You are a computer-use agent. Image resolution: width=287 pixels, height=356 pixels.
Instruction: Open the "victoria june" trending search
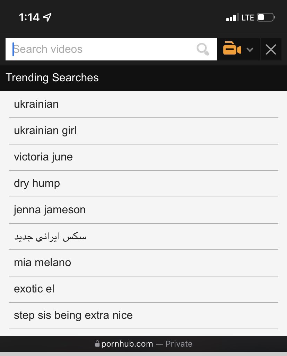click(43, 157)
